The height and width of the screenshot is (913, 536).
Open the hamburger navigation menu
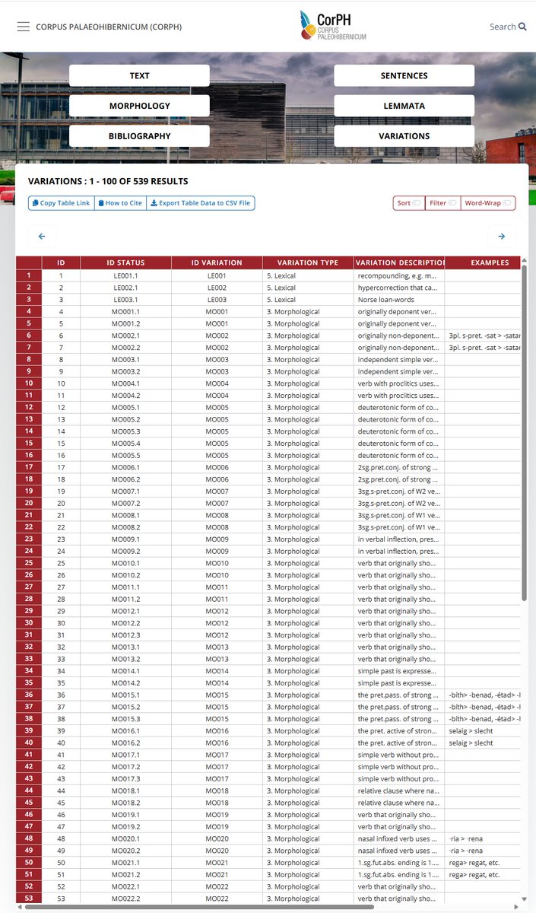point(23,27)
